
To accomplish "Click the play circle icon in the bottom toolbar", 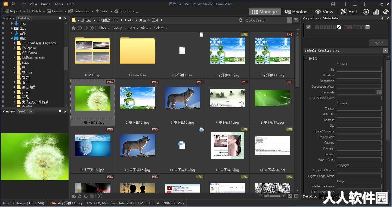I will tap(100, 196).
